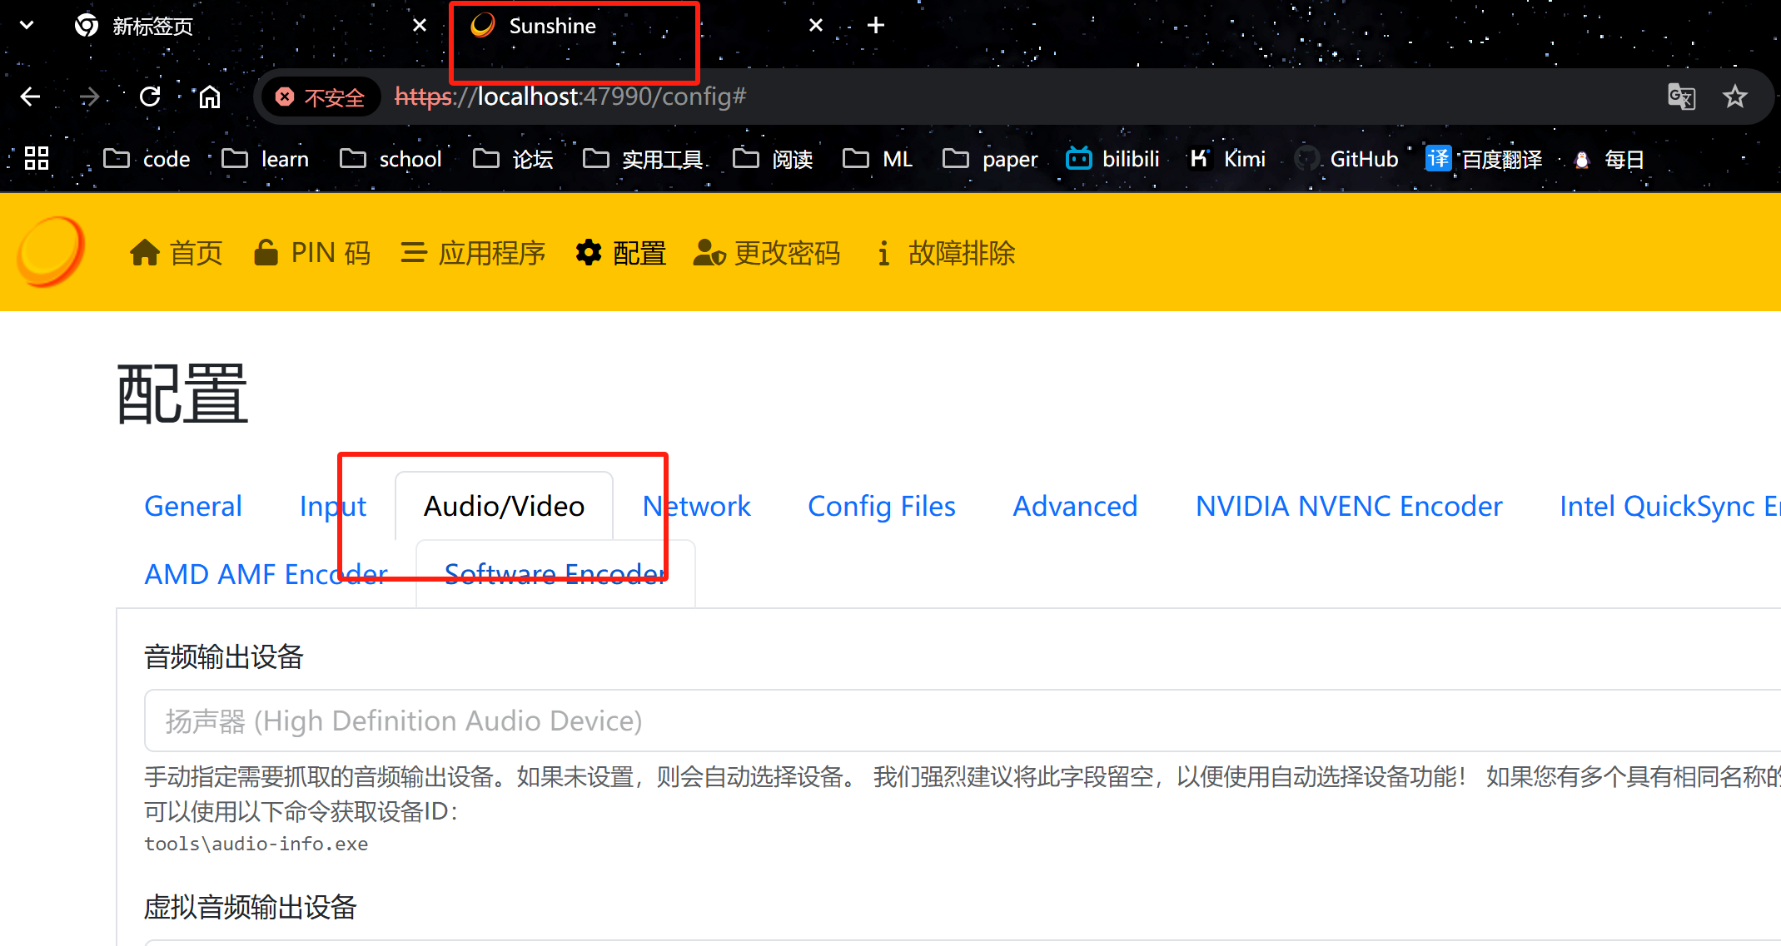Image resolution: width=1781 pixels, height=946 pixels.
Task: Open the GitHub bookmark
Action: [1347, 158]
